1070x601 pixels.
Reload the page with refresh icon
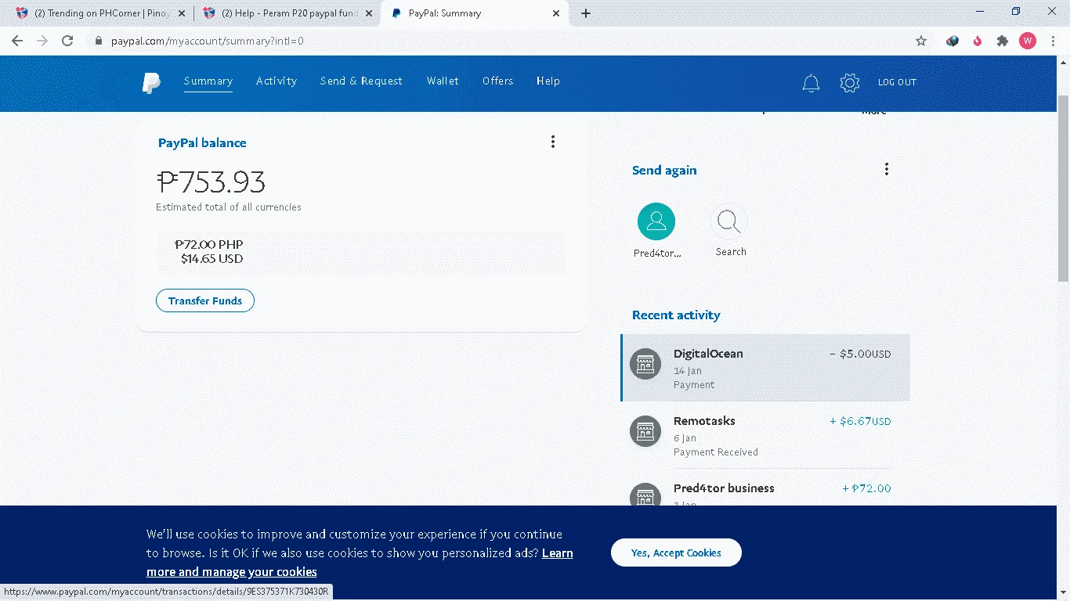pyautogui.click(x=67, y=41)
